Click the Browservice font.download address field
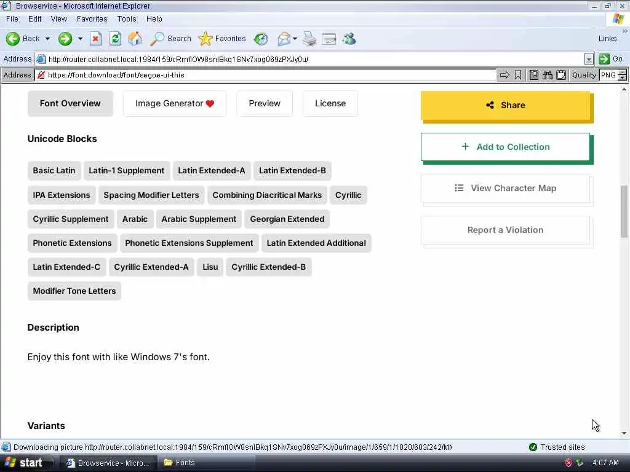The height and width of the screenshot is (472, 630). tap(265, 75)
